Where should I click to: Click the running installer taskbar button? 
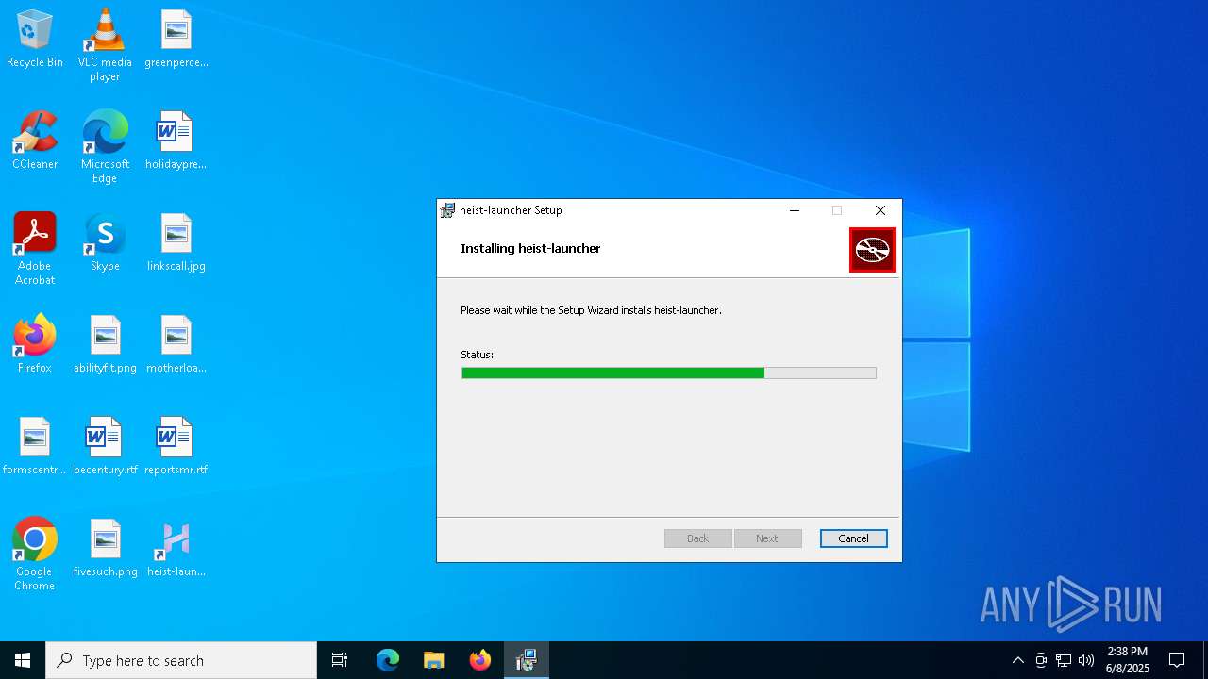point(527,660)
